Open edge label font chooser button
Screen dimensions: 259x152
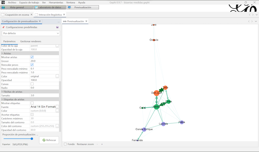[x=57, y=107]
